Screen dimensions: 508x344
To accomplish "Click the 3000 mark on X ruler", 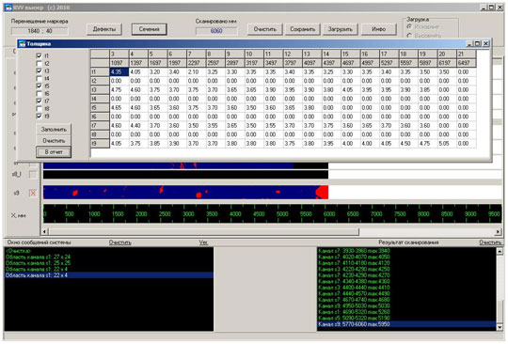I will pyautogui.click(x=188, y=214).
